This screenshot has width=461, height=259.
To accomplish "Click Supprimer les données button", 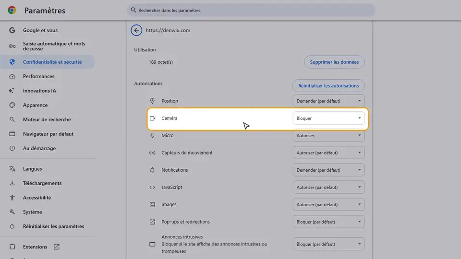I will coord(334,62).
